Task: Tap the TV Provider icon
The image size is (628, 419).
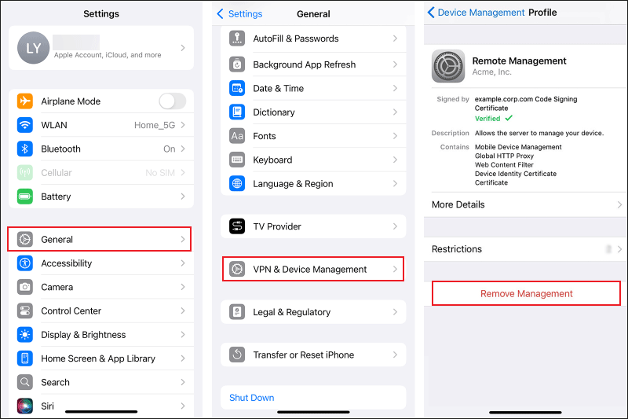Action: point(237,226)
